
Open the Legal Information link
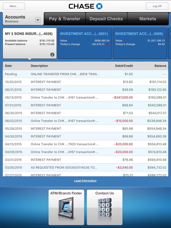pos(85,181)
